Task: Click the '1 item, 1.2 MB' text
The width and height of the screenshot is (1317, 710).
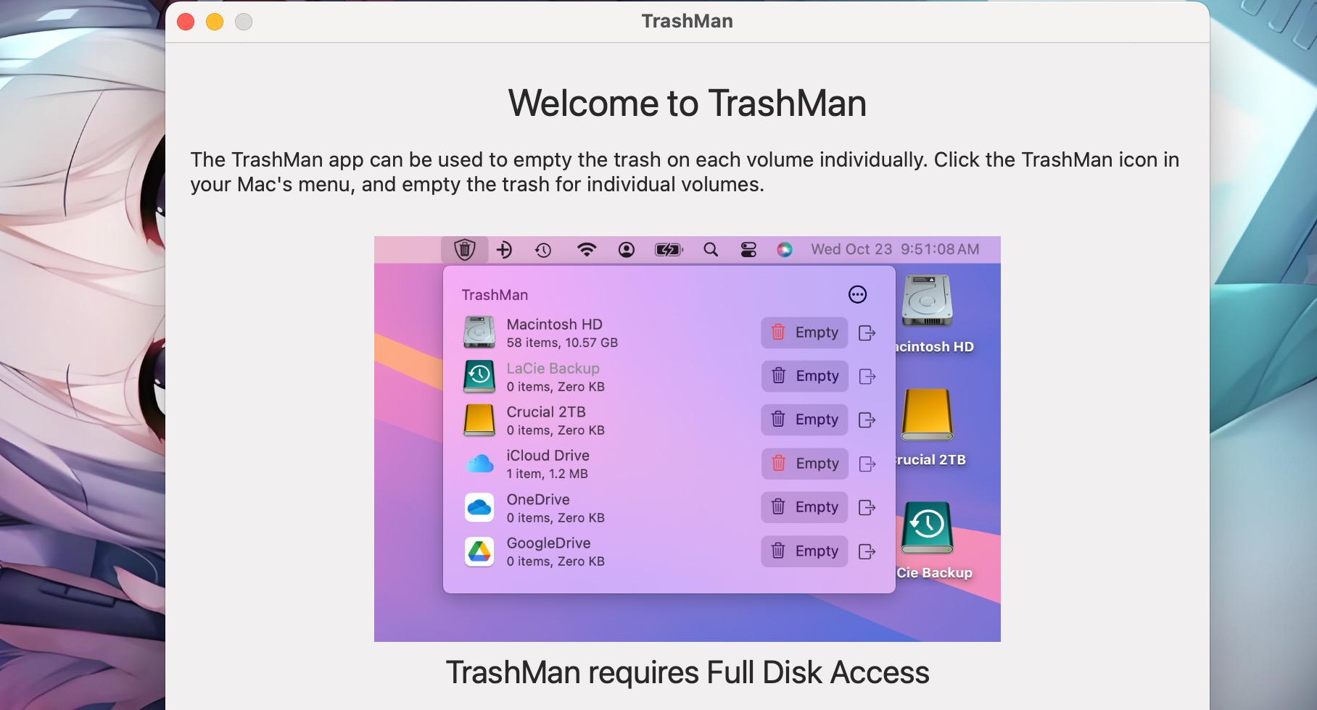Action: click(x=547, y=474)
